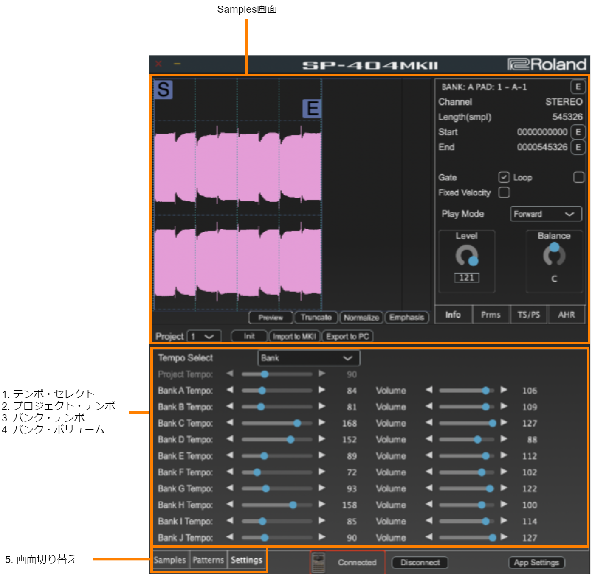The height and width of the screenshot is (575, 592).
Task: Open the Tempo Select Bank dropdown
Action: coord(309,358)
